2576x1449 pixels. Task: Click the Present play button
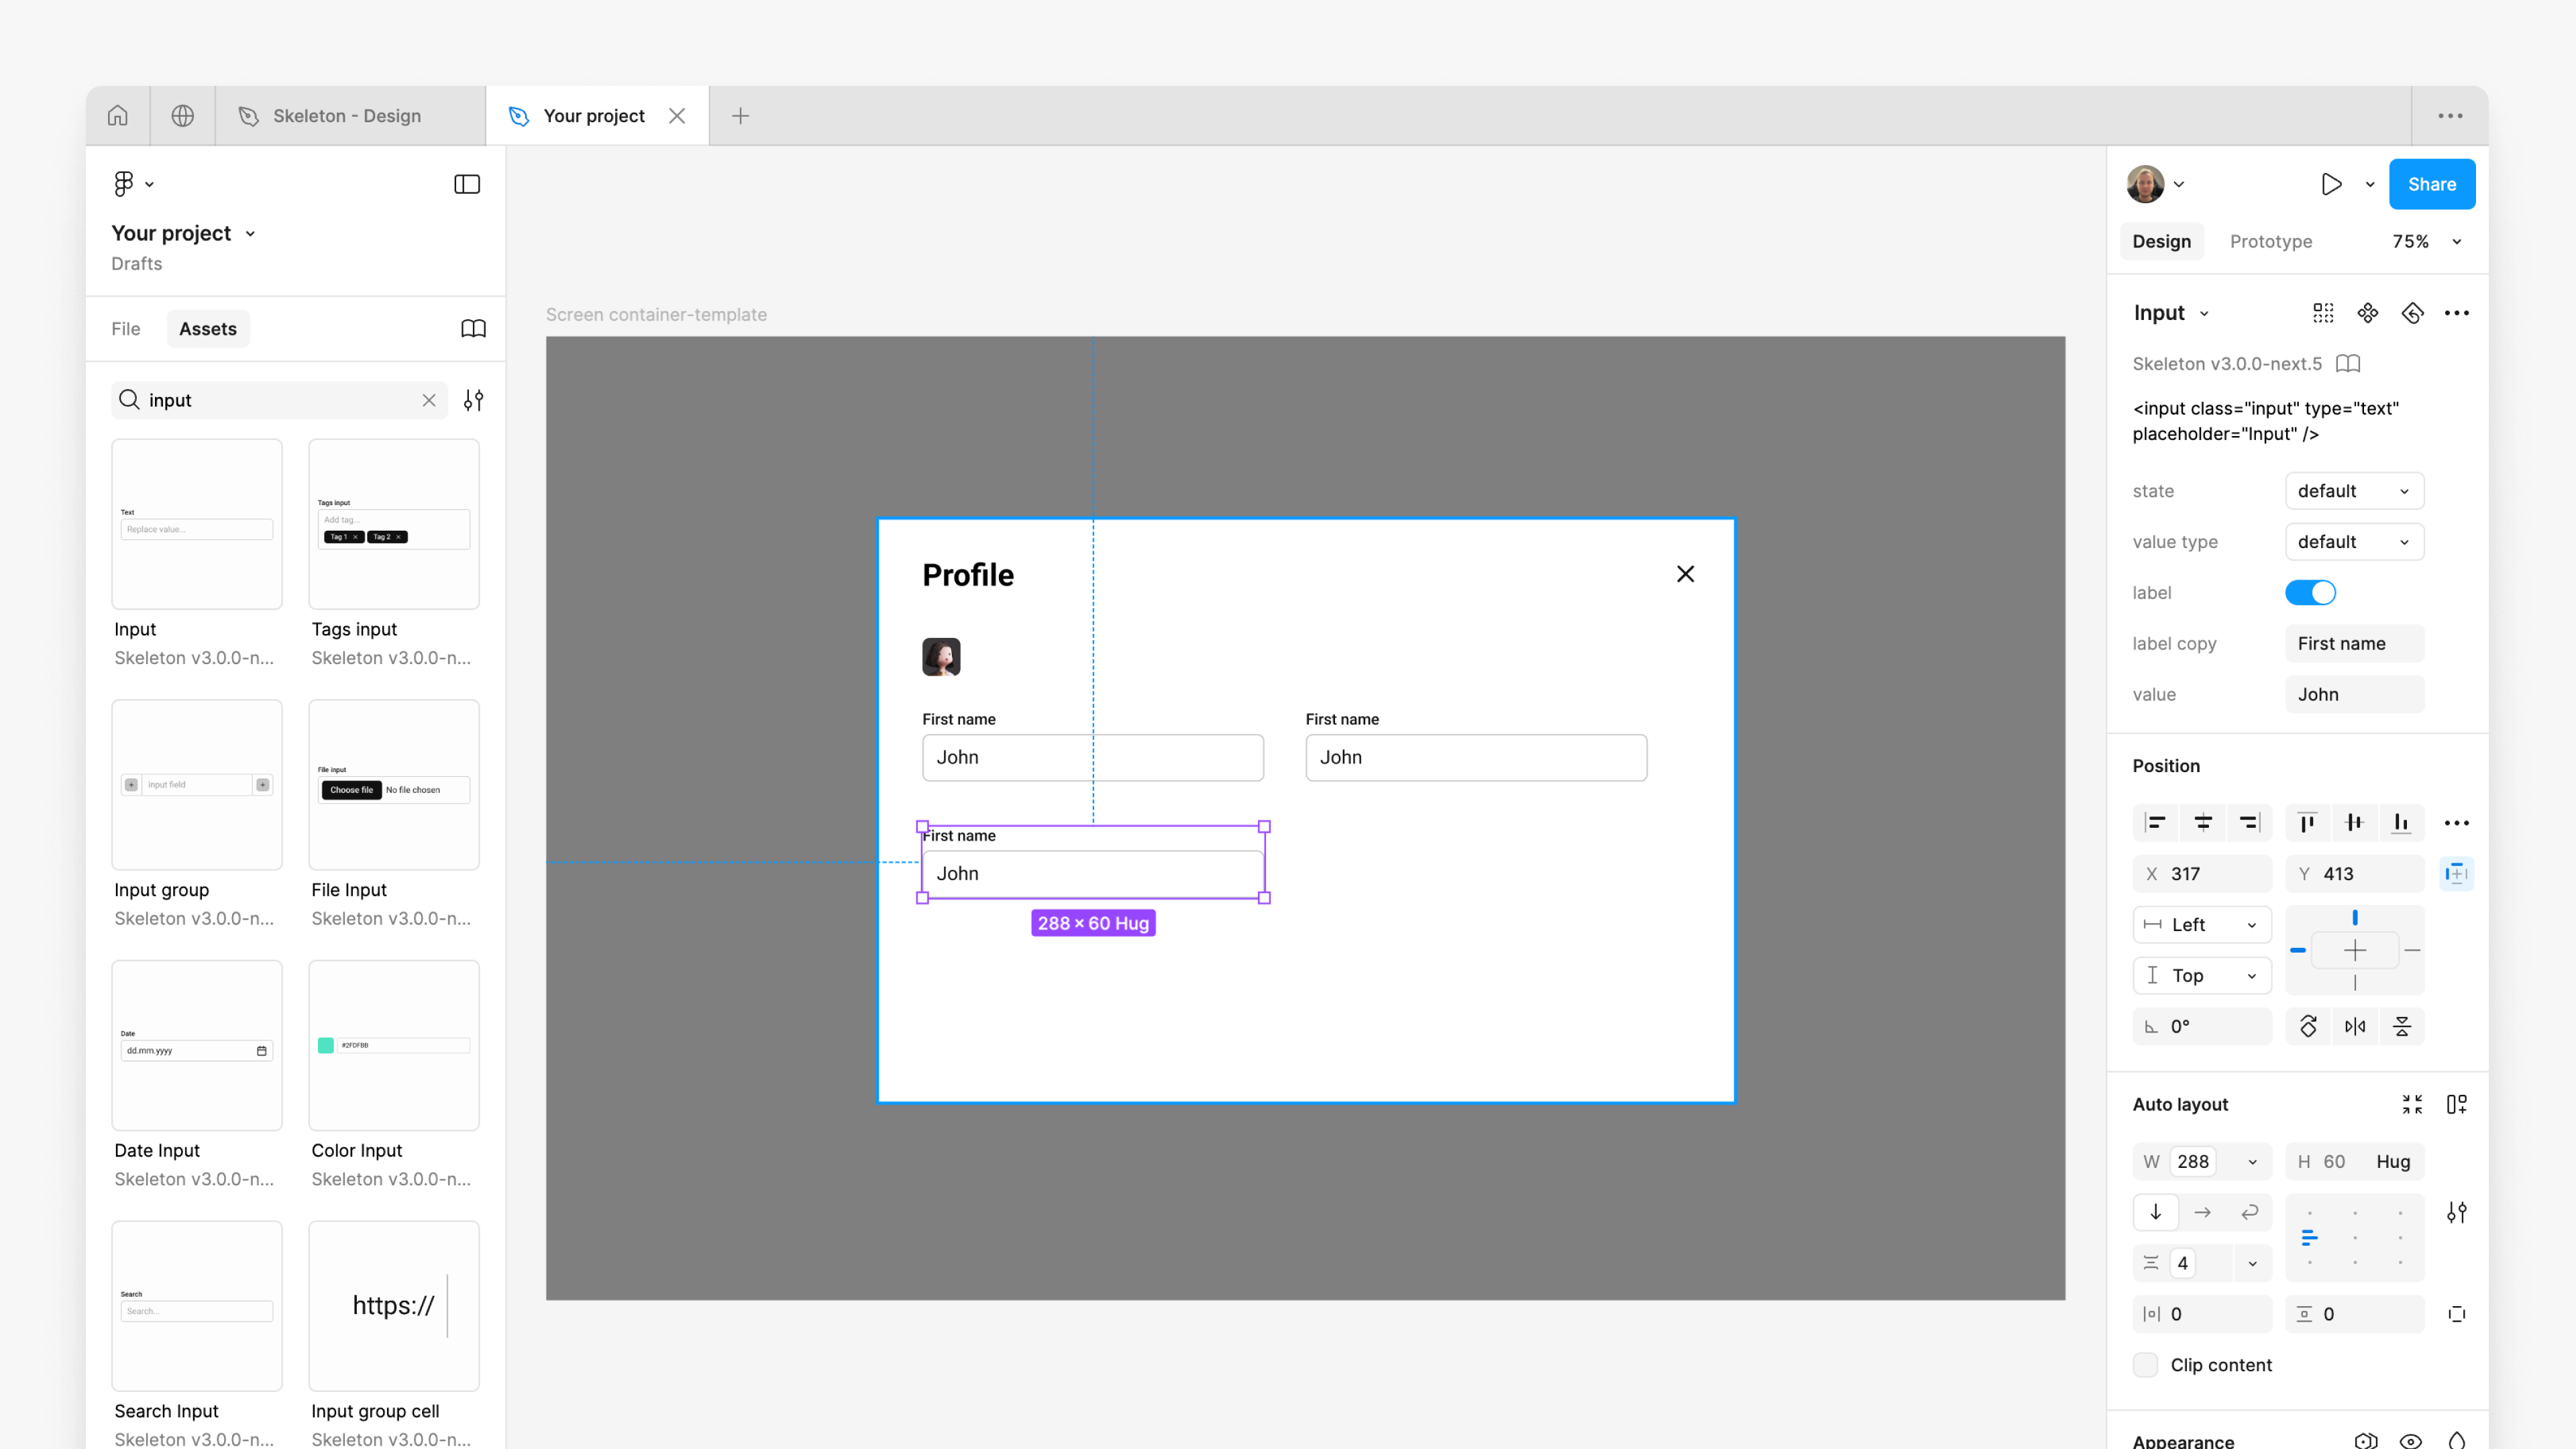click(2331, 184)
